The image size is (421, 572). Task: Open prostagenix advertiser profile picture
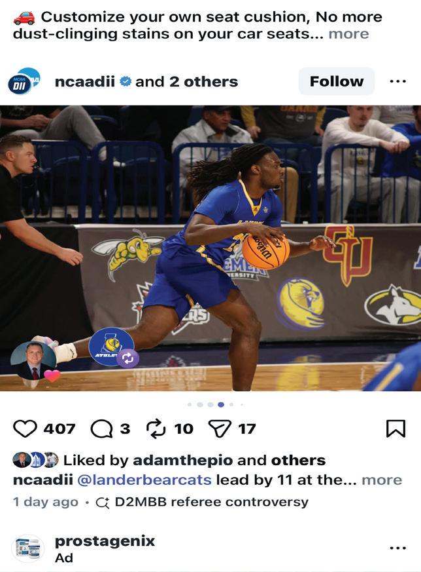[x=28, y=548]
